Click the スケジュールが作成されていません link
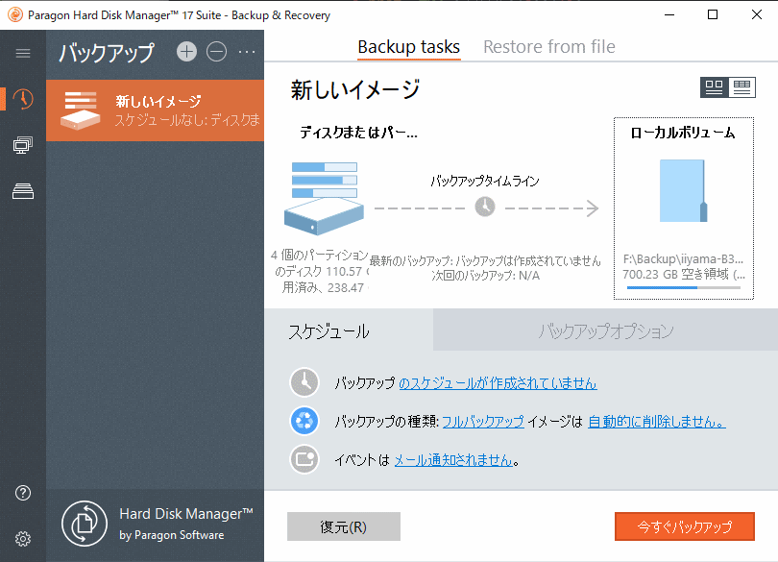 [498, 383]
